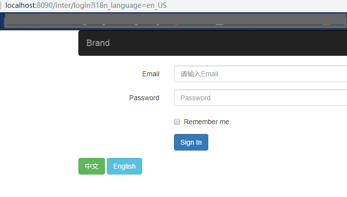The height and width of the screenshot is (197, 347).
Task: Click the 8090 port in the URL
Action: coord(44,6)
